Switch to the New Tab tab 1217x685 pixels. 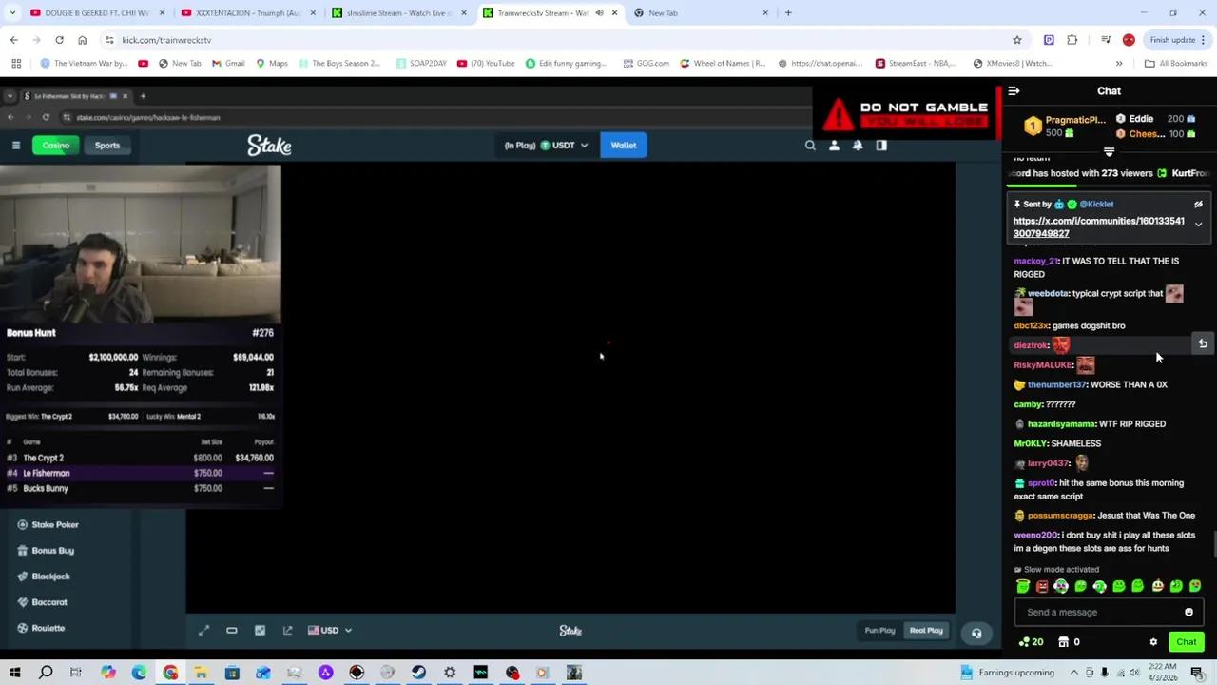[x=701, y=13]
